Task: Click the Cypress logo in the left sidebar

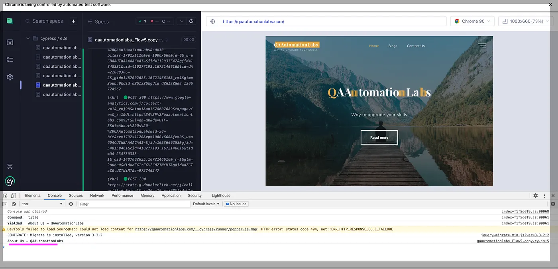Action: [10, 181]
